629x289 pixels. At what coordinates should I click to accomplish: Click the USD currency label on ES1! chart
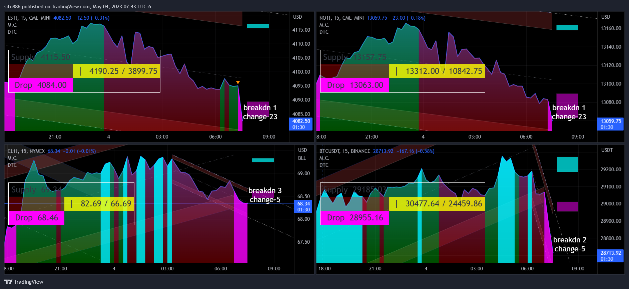pos(297,17)
